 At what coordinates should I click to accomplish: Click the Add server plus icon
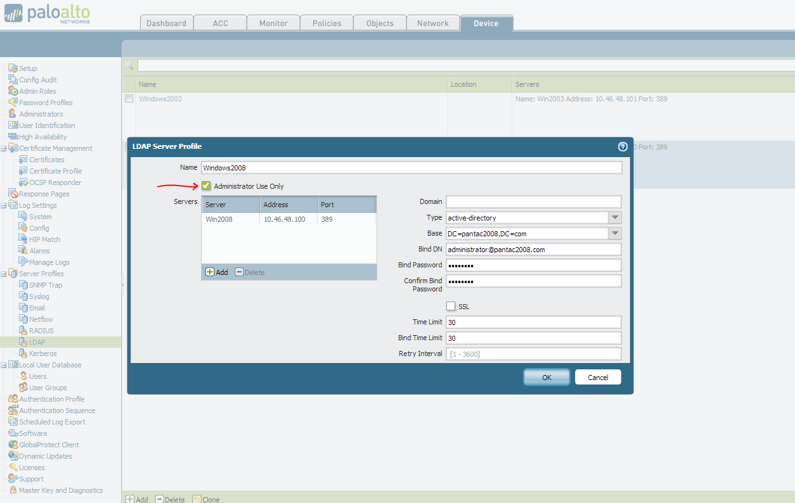(210, 272)
